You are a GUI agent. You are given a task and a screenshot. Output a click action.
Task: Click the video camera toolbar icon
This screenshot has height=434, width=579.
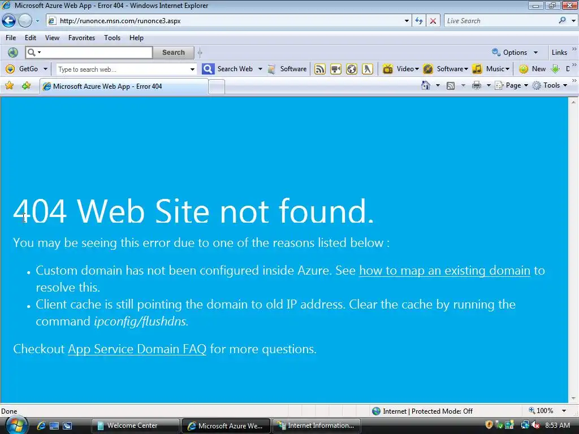point(336,69)
